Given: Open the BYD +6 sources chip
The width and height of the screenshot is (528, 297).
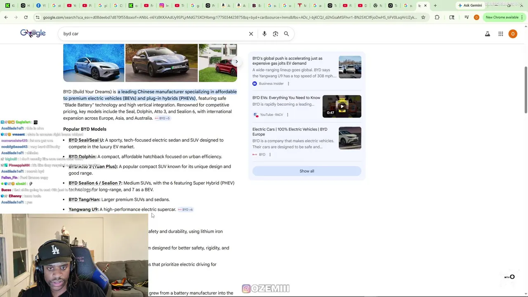Looking at the screenshot, I should [x=185, y=210].
